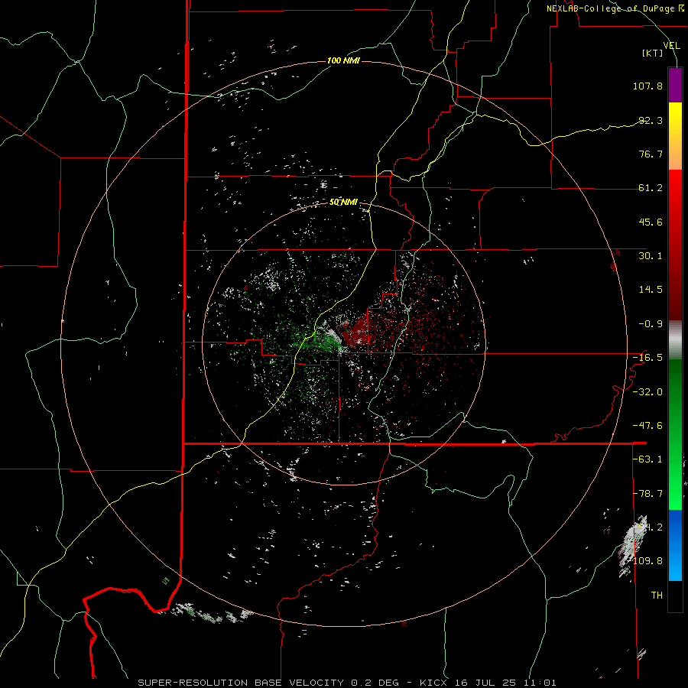Click the 100 NMI range ring label
This screenshot has height=688, width=688.
point(343,60)
